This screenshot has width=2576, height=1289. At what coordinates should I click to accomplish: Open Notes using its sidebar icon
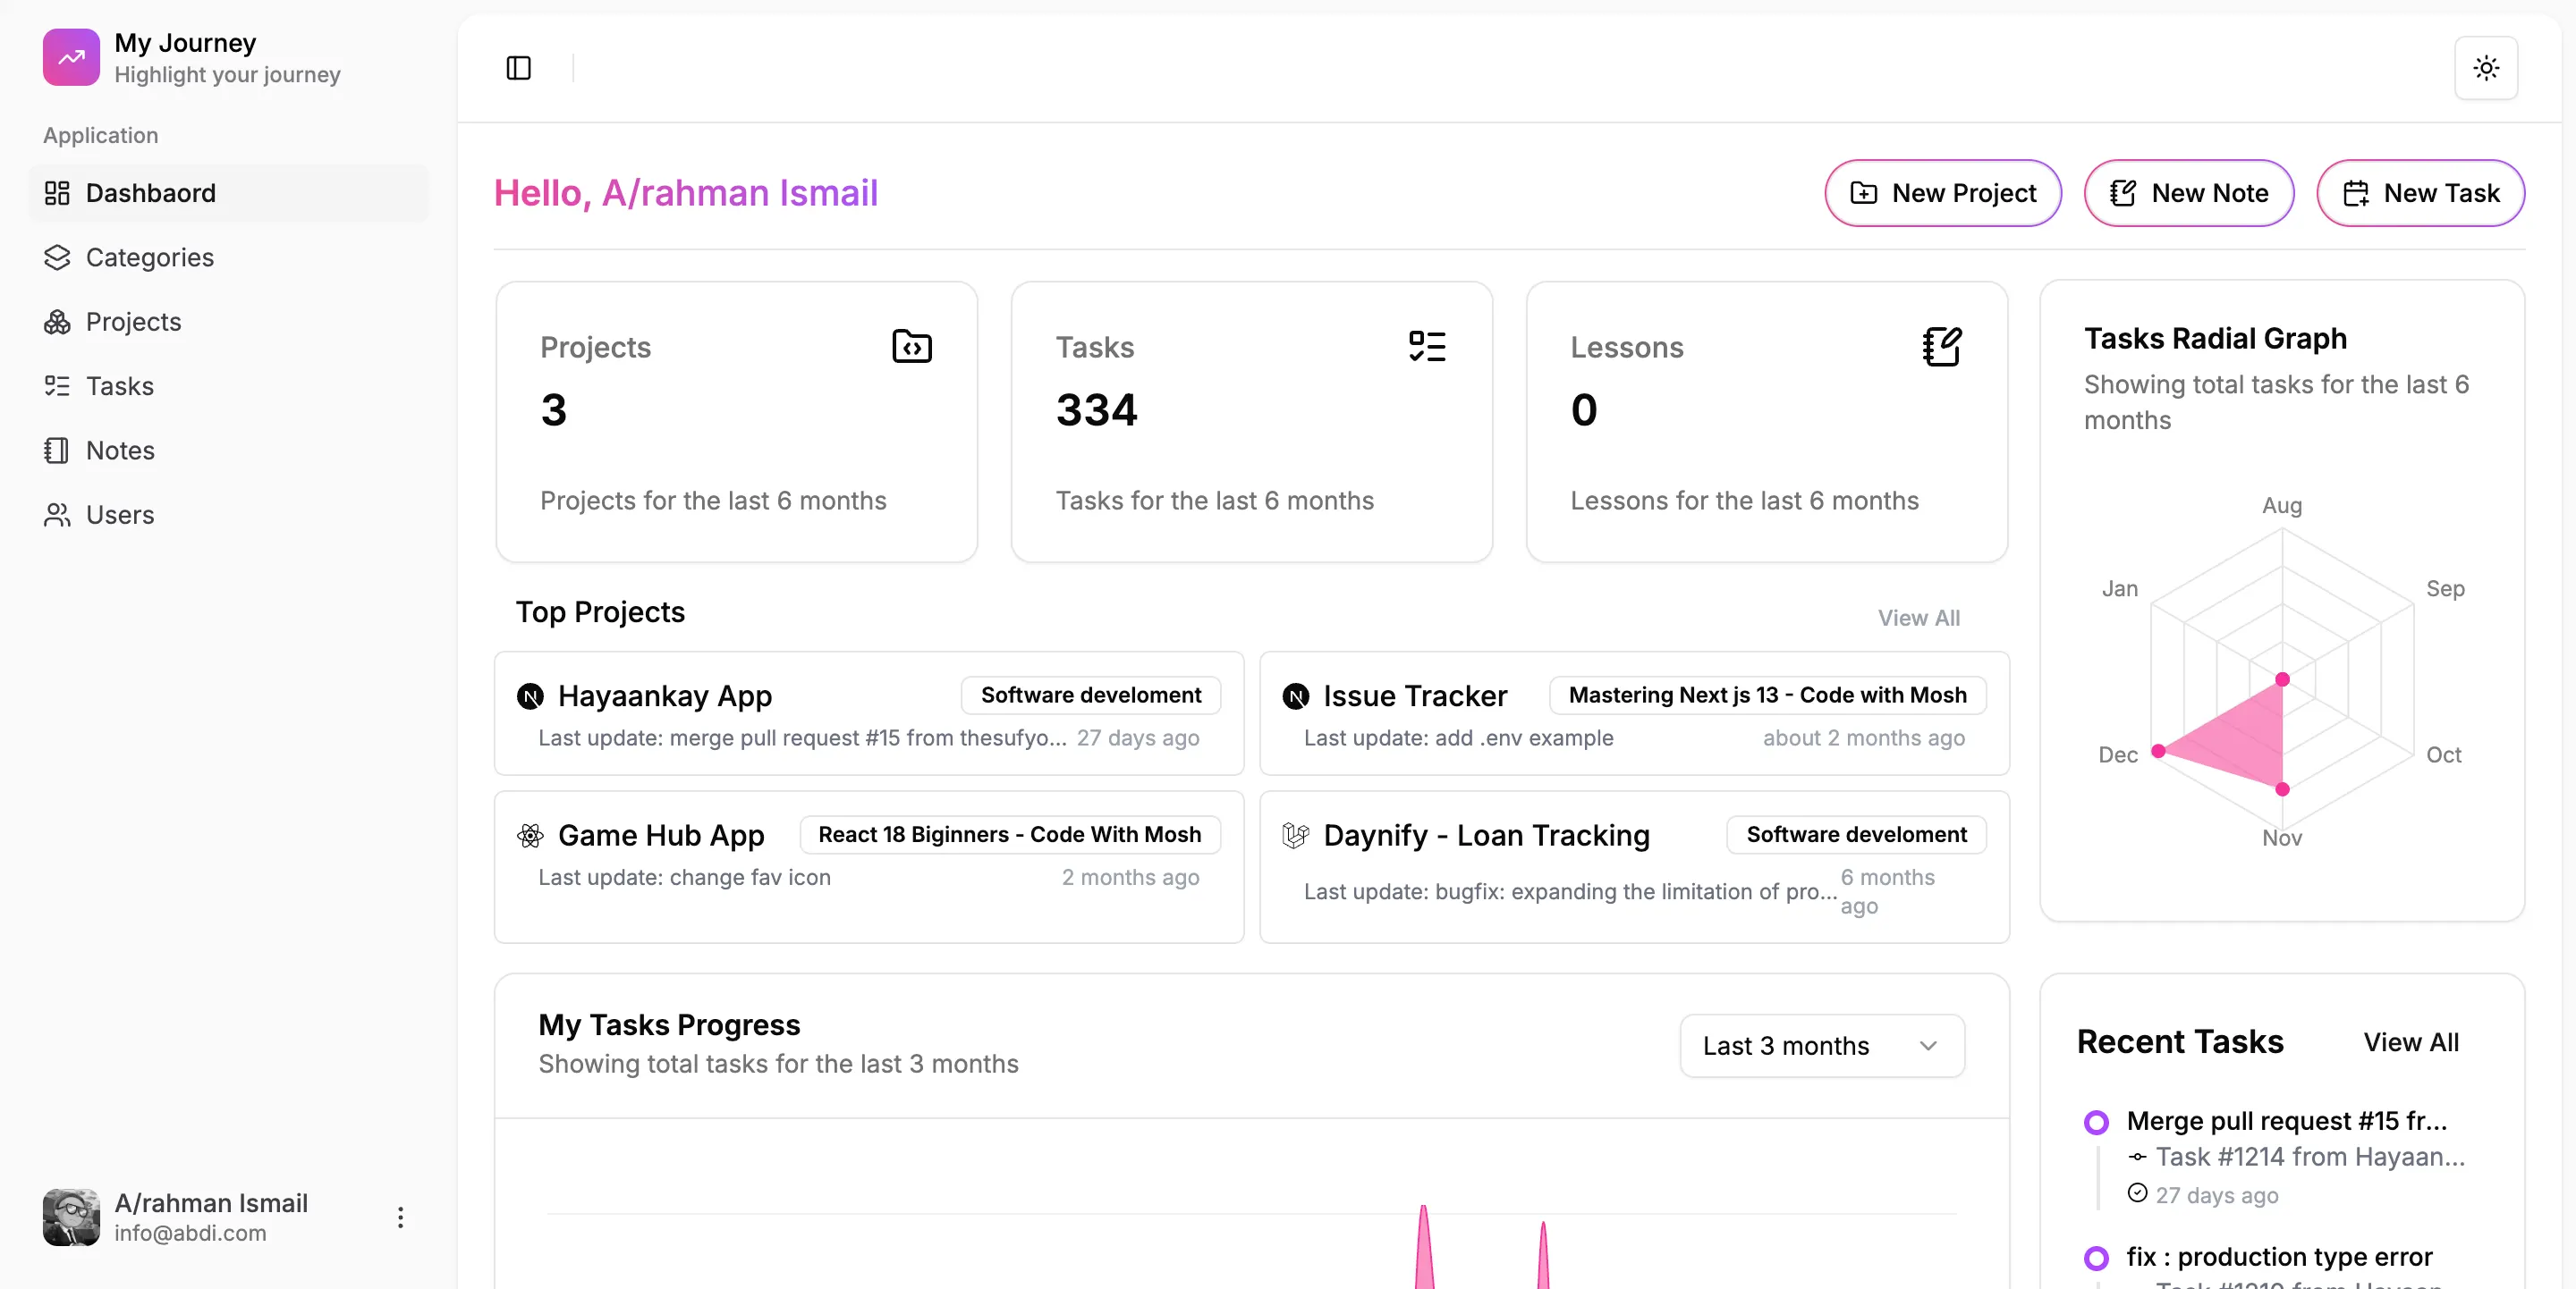tap(57, 450)
